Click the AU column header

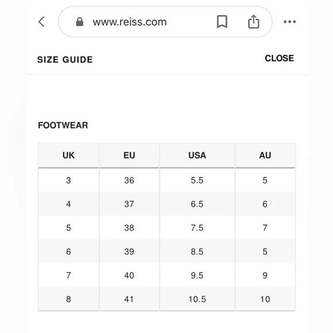[265, 155]
